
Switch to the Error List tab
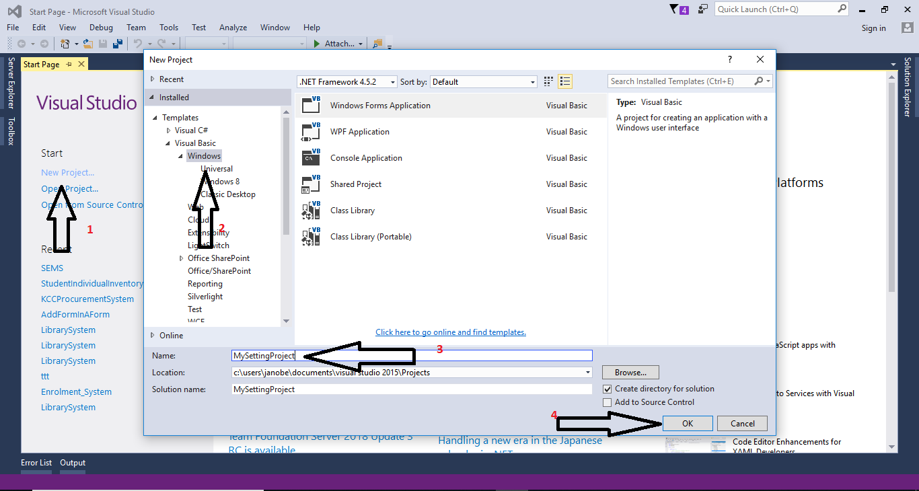[x=36, y=463]
